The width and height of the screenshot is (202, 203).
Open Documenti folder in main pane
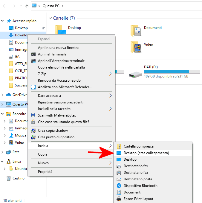pos(146,30)
